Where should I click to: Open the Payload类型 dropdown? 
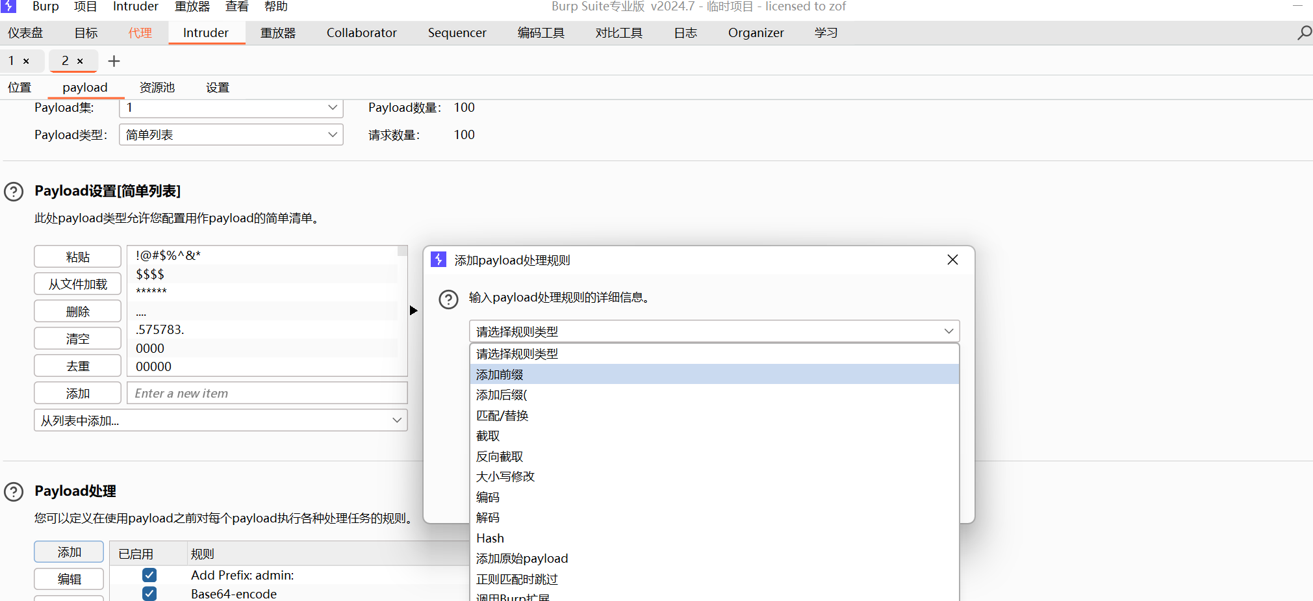point(231,135)
